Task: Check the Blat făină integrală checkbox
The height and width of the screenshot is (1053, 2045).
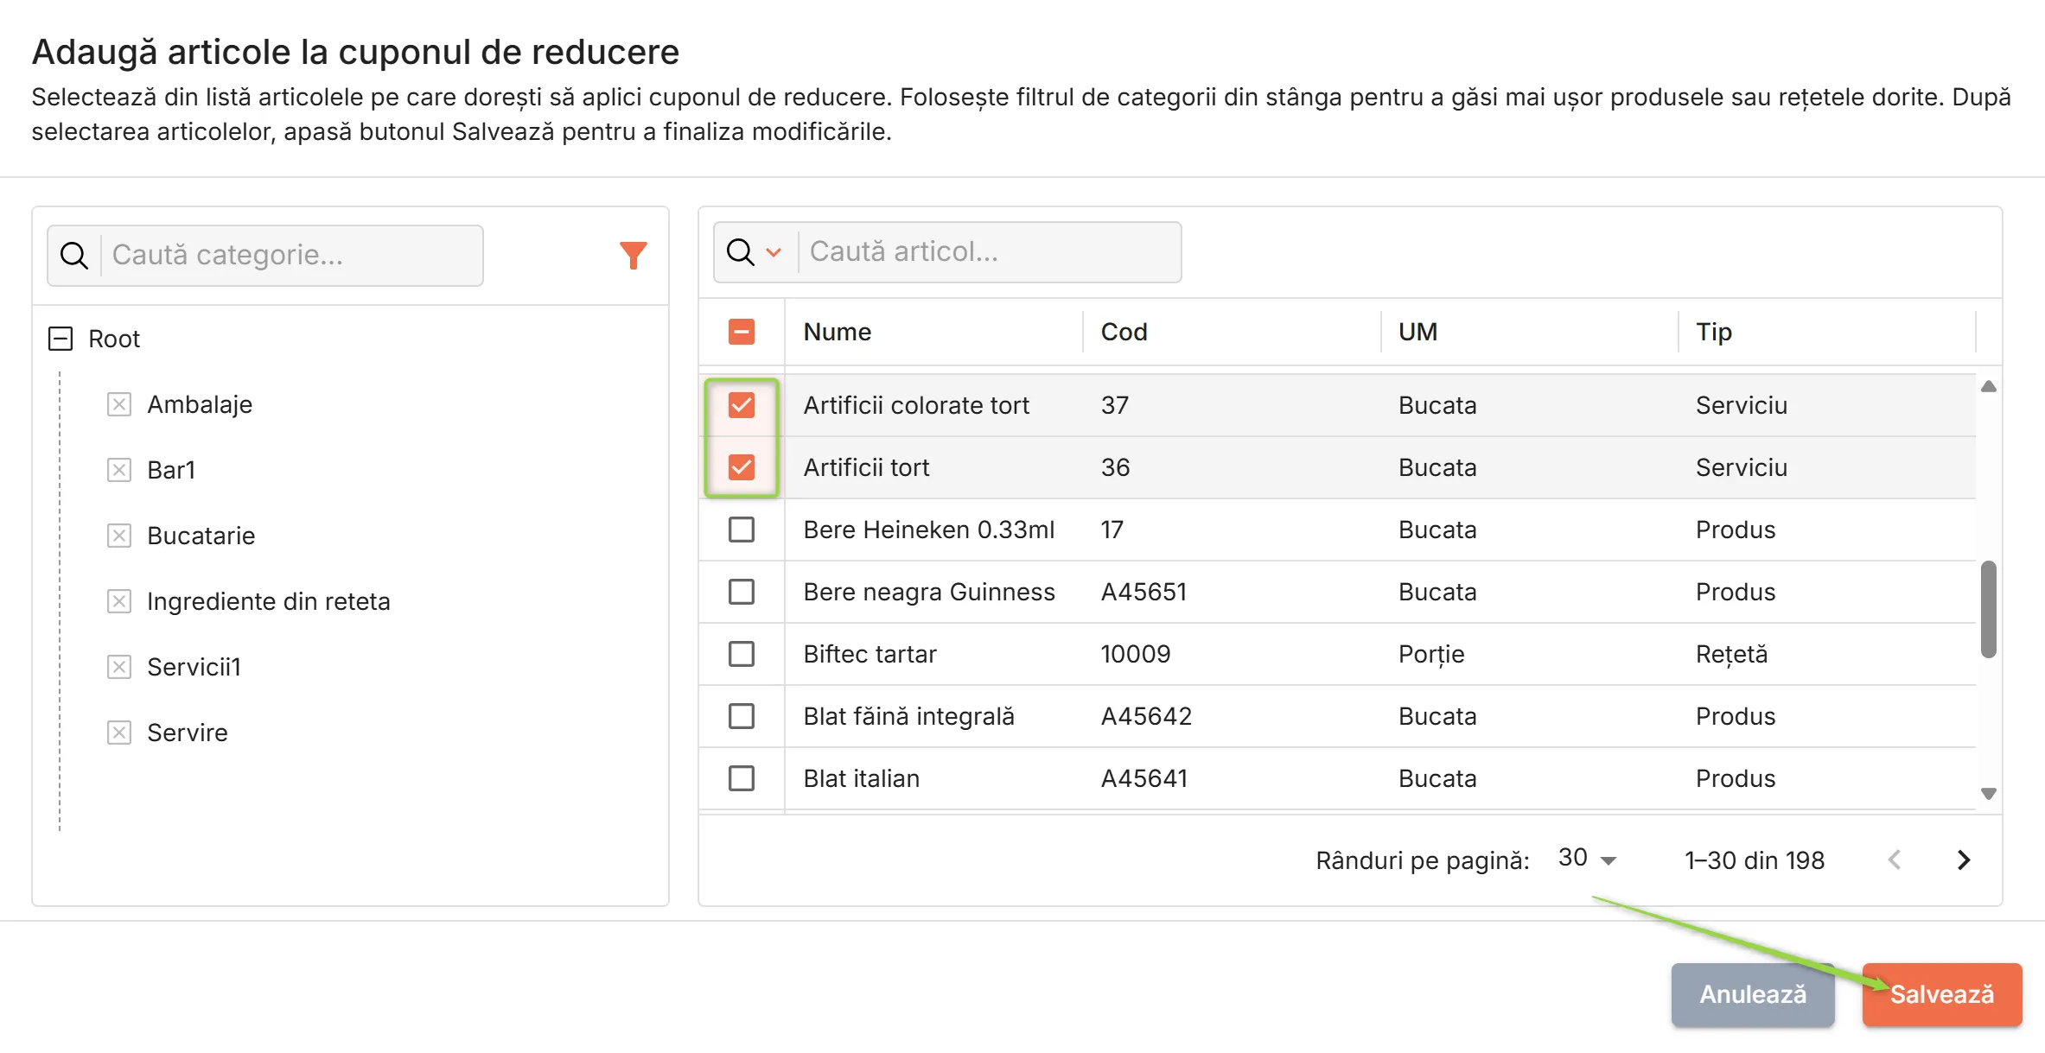Action: 742,716
